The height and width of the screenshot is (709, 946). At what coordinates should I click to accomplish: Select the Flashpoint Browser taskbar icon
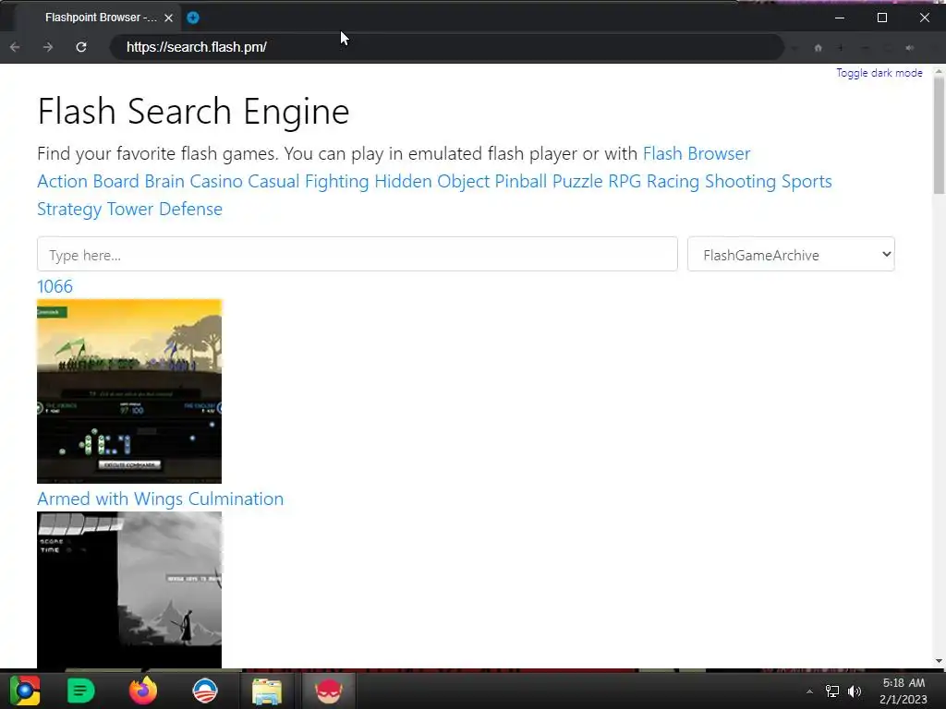coord(329,691)
